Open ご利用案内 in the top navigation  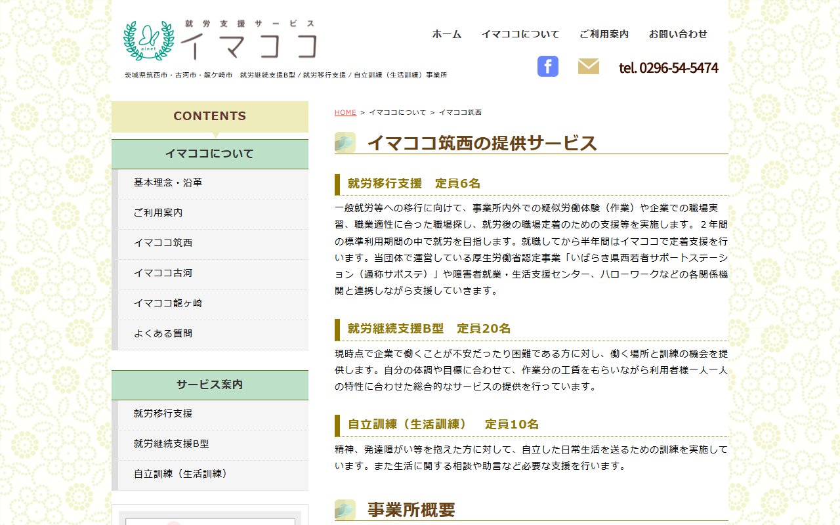604,34
